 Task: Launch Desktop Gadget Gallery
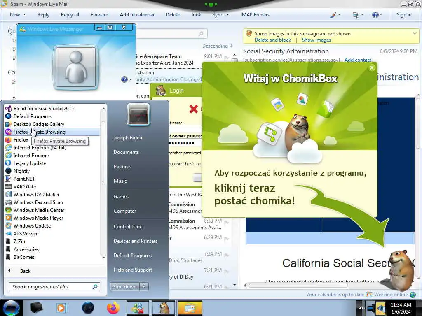coord(39,124)
